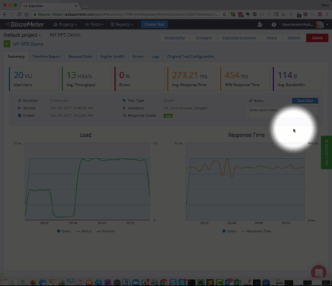
Task: Click the Create Test button
Action: [x=155, y=24]
